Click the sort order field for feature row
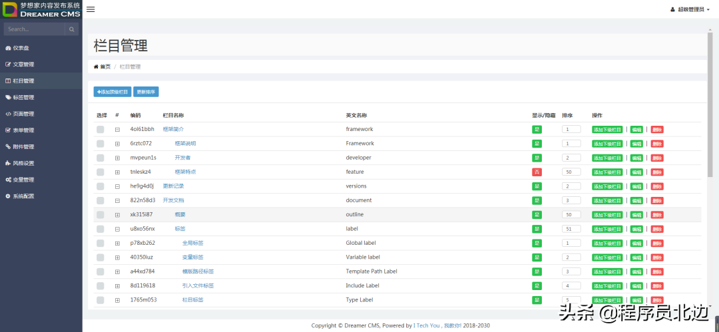 coord(571,172)
